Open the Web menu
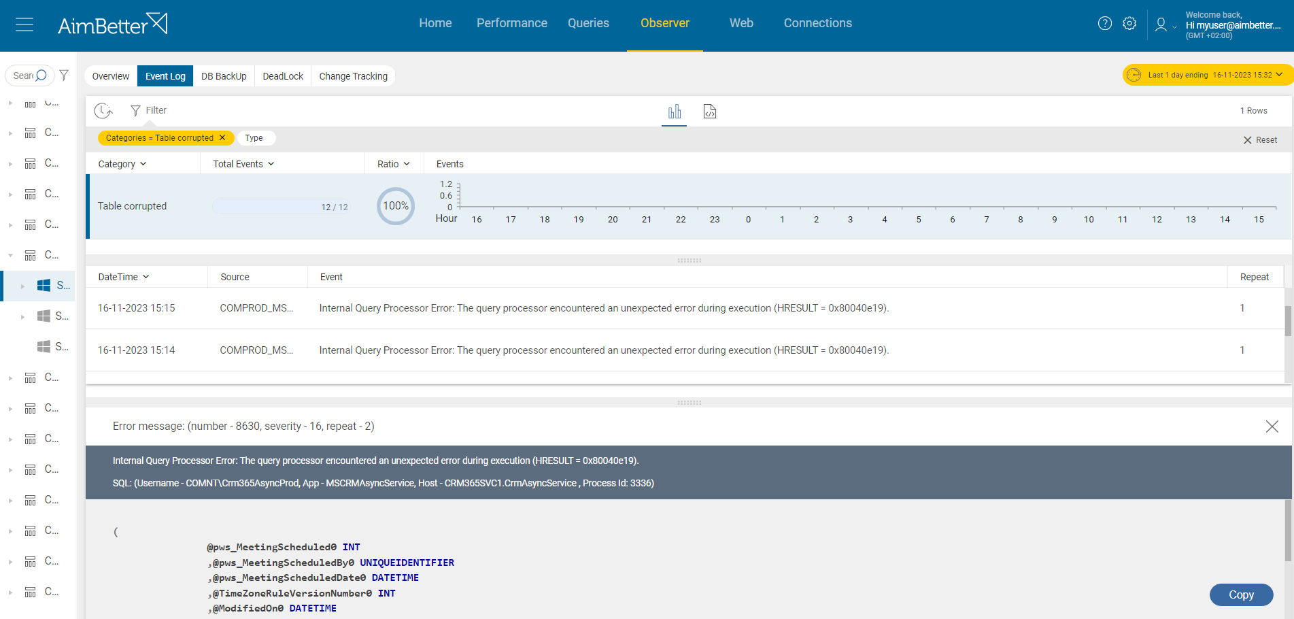The width and height of the screenshot is (1294, 619). click(741, 23)
